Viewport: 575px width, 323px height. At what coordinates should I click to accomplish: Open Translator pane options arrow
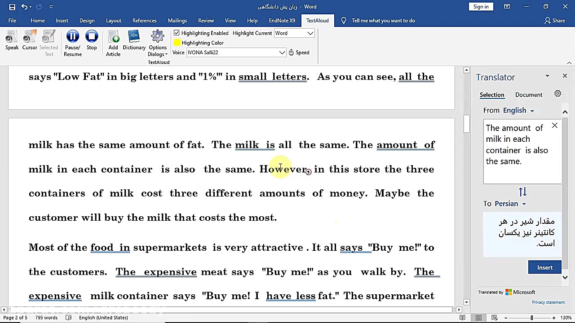[547, 76]
